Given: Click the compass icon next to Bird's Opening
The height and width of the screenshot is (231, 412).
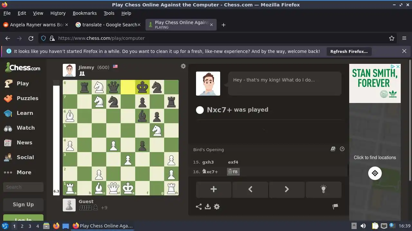Looking at the screenshot, I should (x=342, y=149).
